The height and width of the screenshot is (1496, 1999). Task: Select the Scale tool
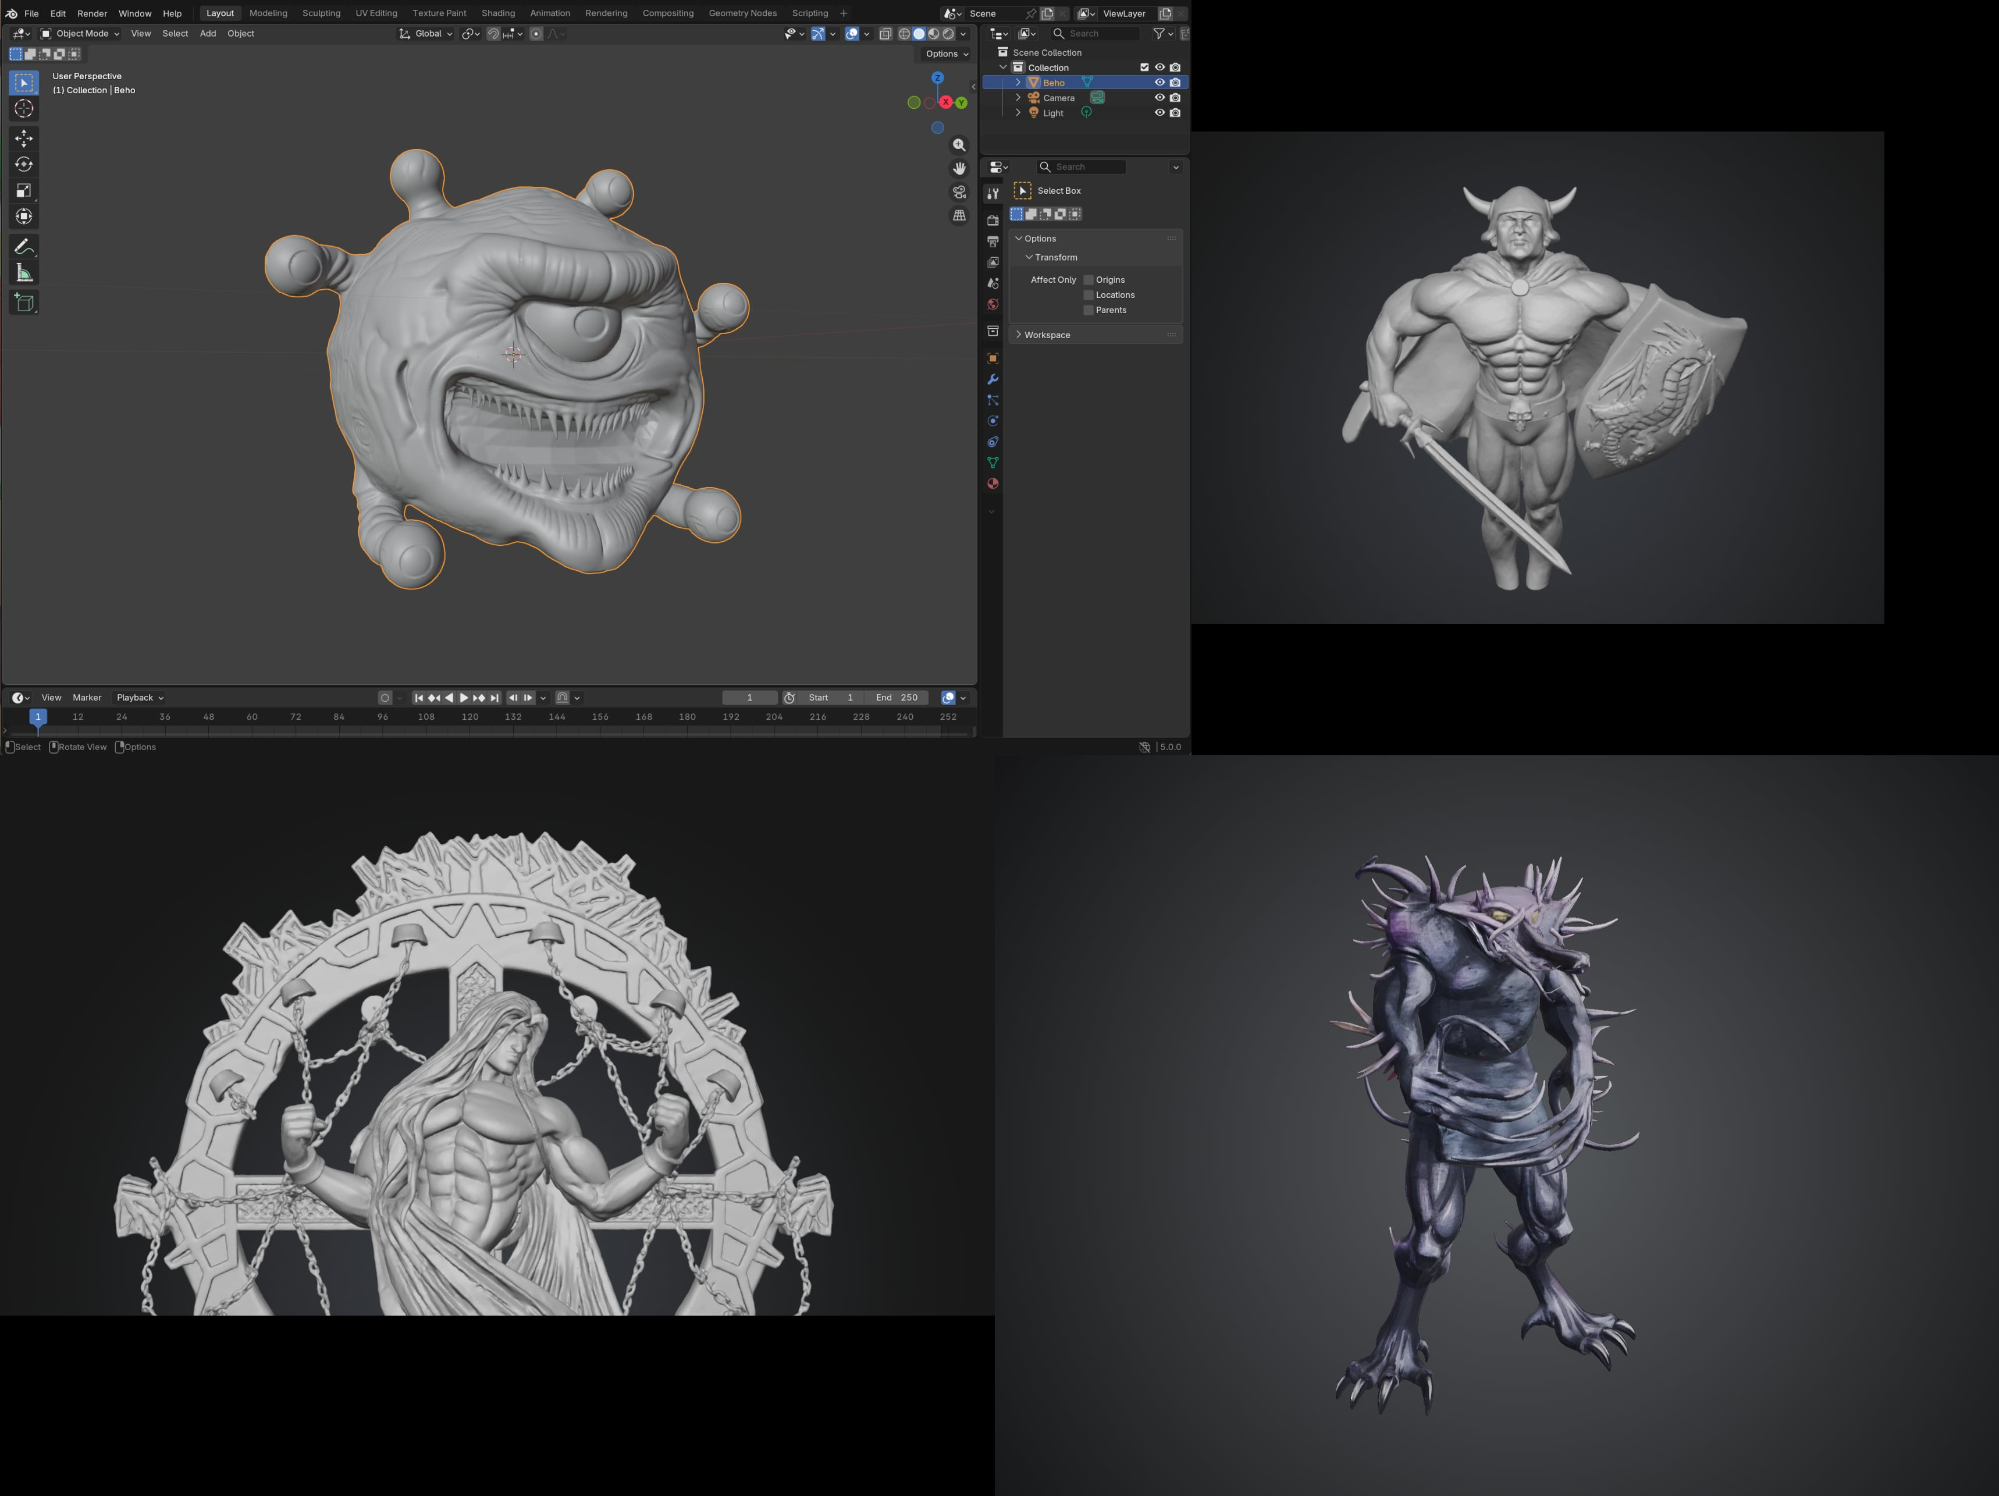24,191
